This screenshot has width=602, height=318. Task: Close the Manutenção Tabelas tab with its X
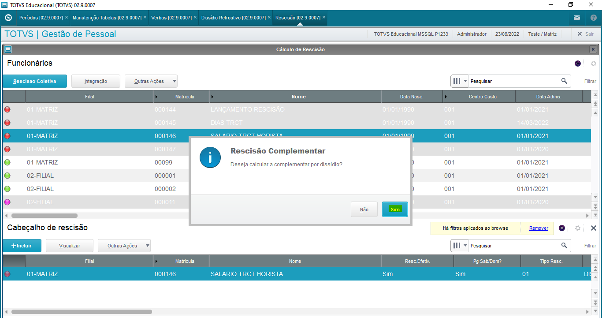coord(145,18)
